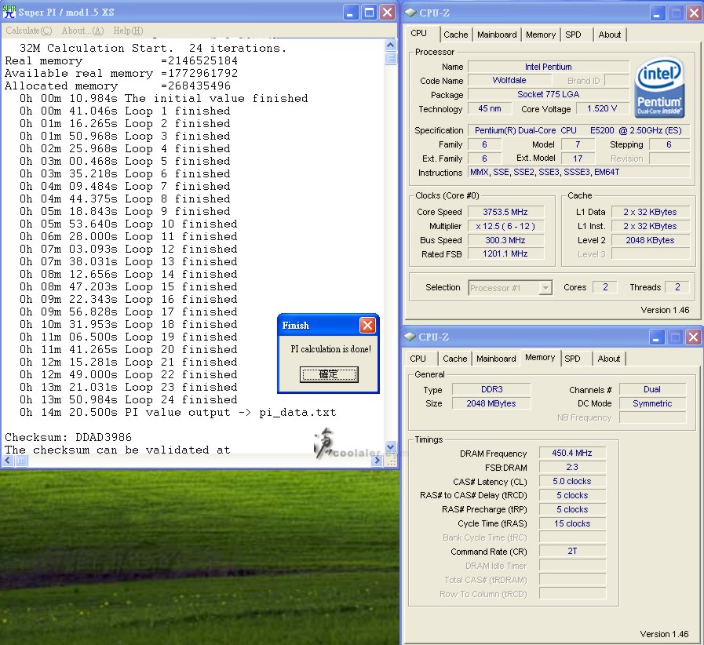Close the lower CPU-Z window
This screenshot has width=704, height=645.
point(694,337)
